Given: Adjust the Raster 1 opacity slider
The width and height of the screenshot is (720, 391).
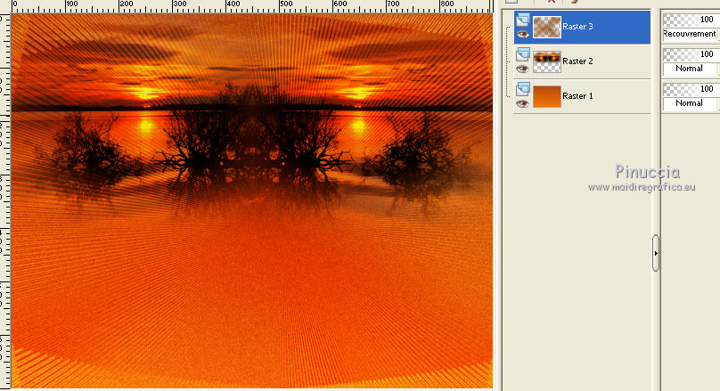Looking at the screenshot, I should point(691,88).
